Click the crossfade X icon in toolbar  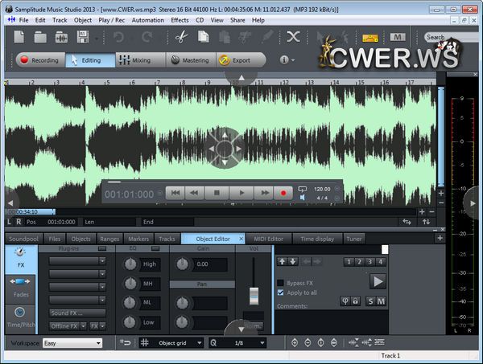294,37
